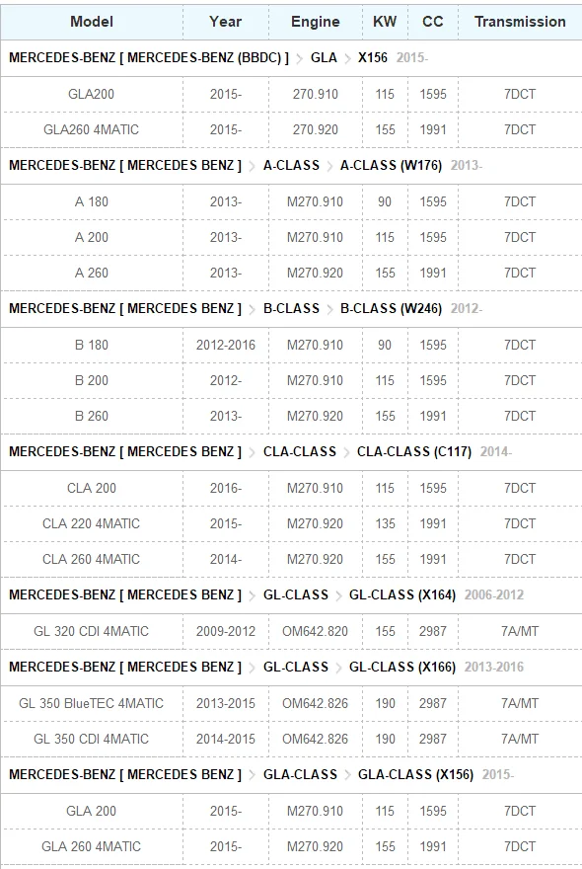The image size is (582, 869).
Task: Open the GL-CLASS (X166) breadcrumb link
Action: 402,667
